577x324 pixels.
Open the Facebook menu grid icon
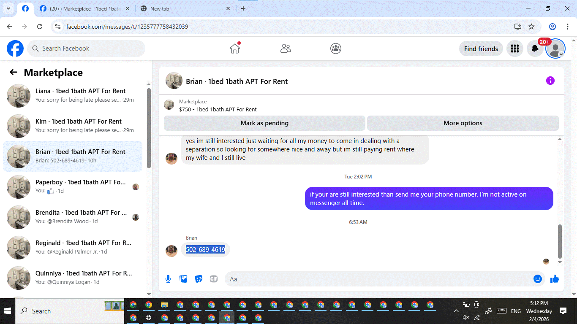515,49
